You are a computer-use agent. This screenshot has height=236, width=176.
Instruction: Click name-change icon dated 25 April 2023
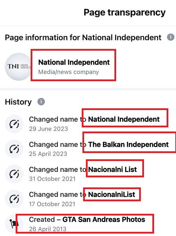coord(14,149)
